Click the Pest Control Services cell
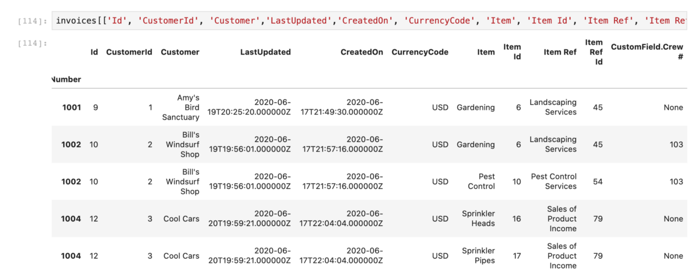The height and width of the screenshot is (280, 693). coord(553,181)
